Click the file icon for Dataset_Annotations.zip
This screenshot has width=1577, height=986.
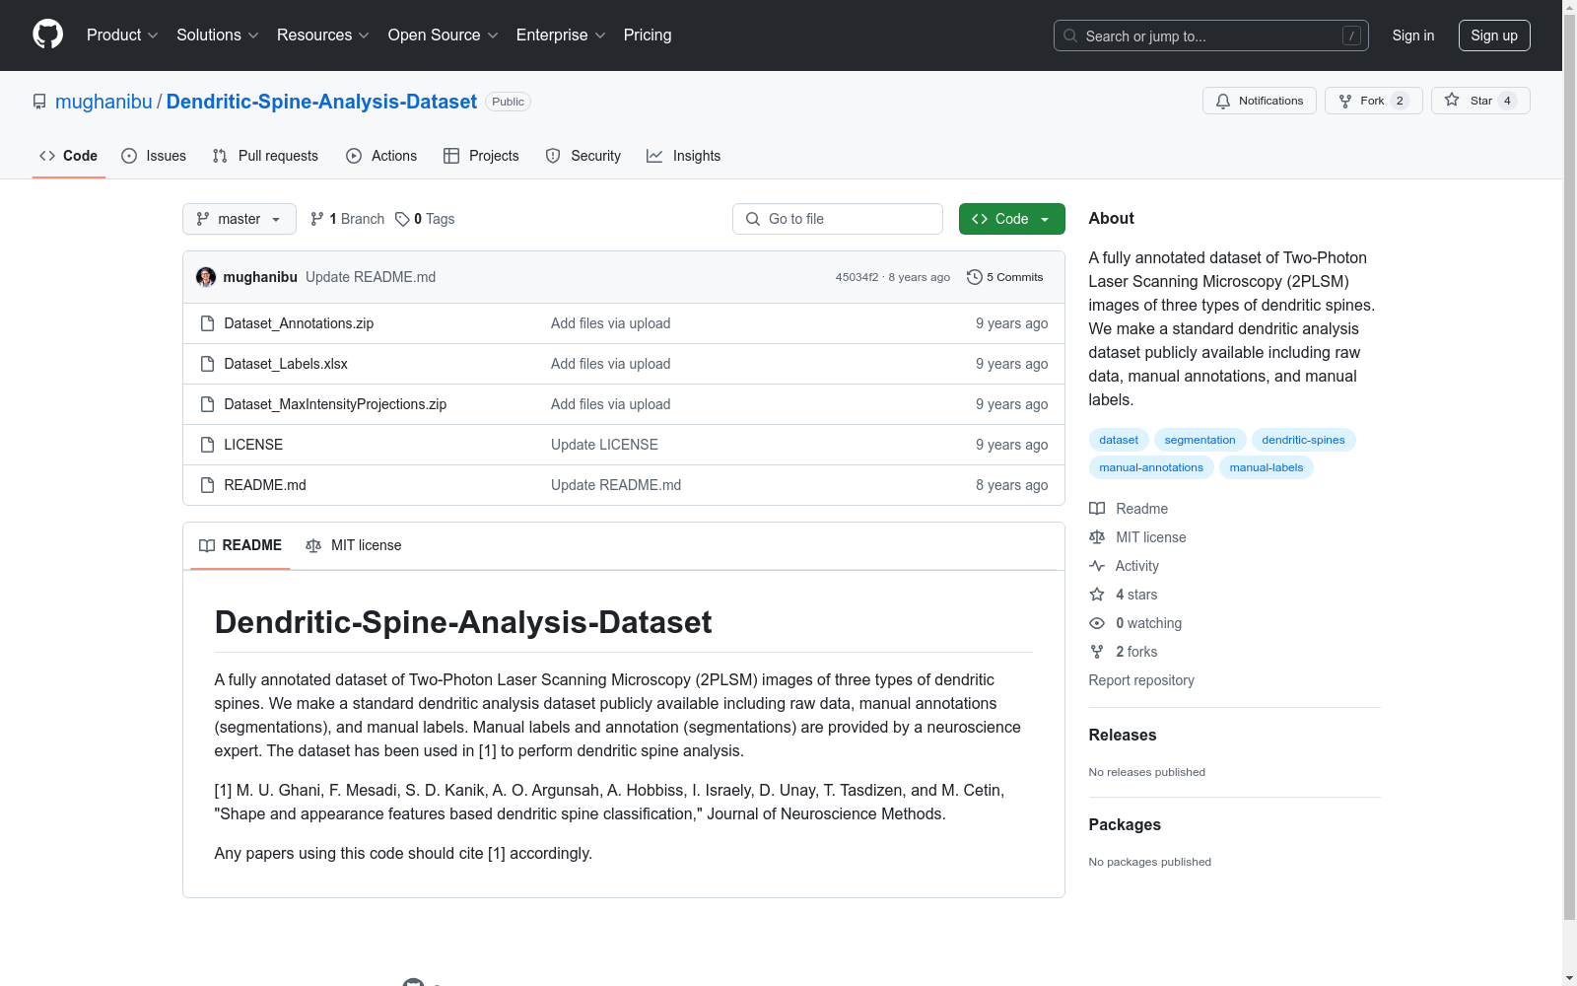(207, 323)
